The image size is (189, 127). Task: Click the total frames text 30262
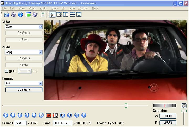coord(34,123)
